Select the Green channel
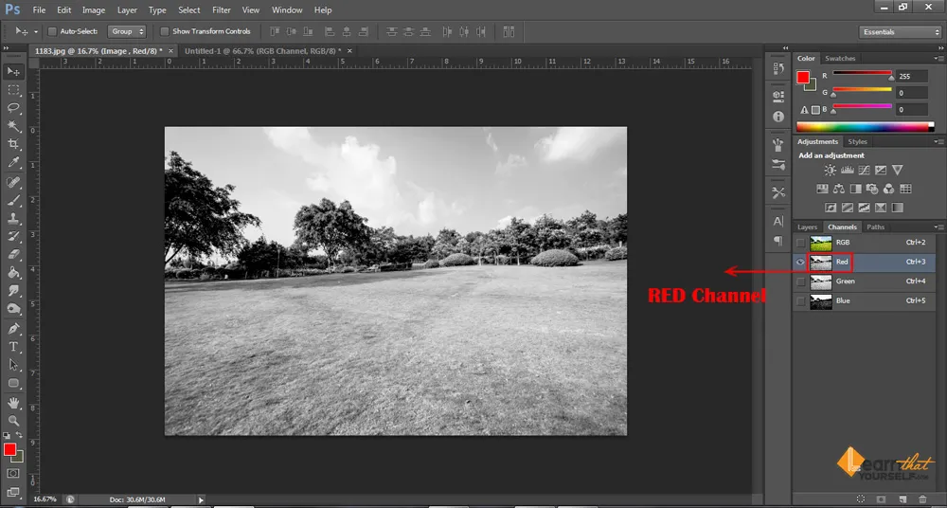The height and width of the screenshot is (508, 947). click(845, 281)
